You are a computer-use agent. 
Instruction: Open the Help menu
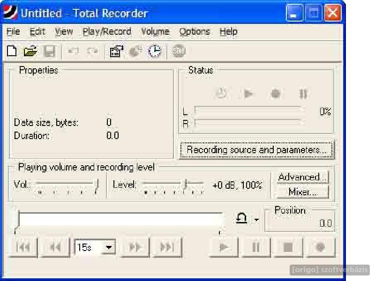click(x=229, y=31)
